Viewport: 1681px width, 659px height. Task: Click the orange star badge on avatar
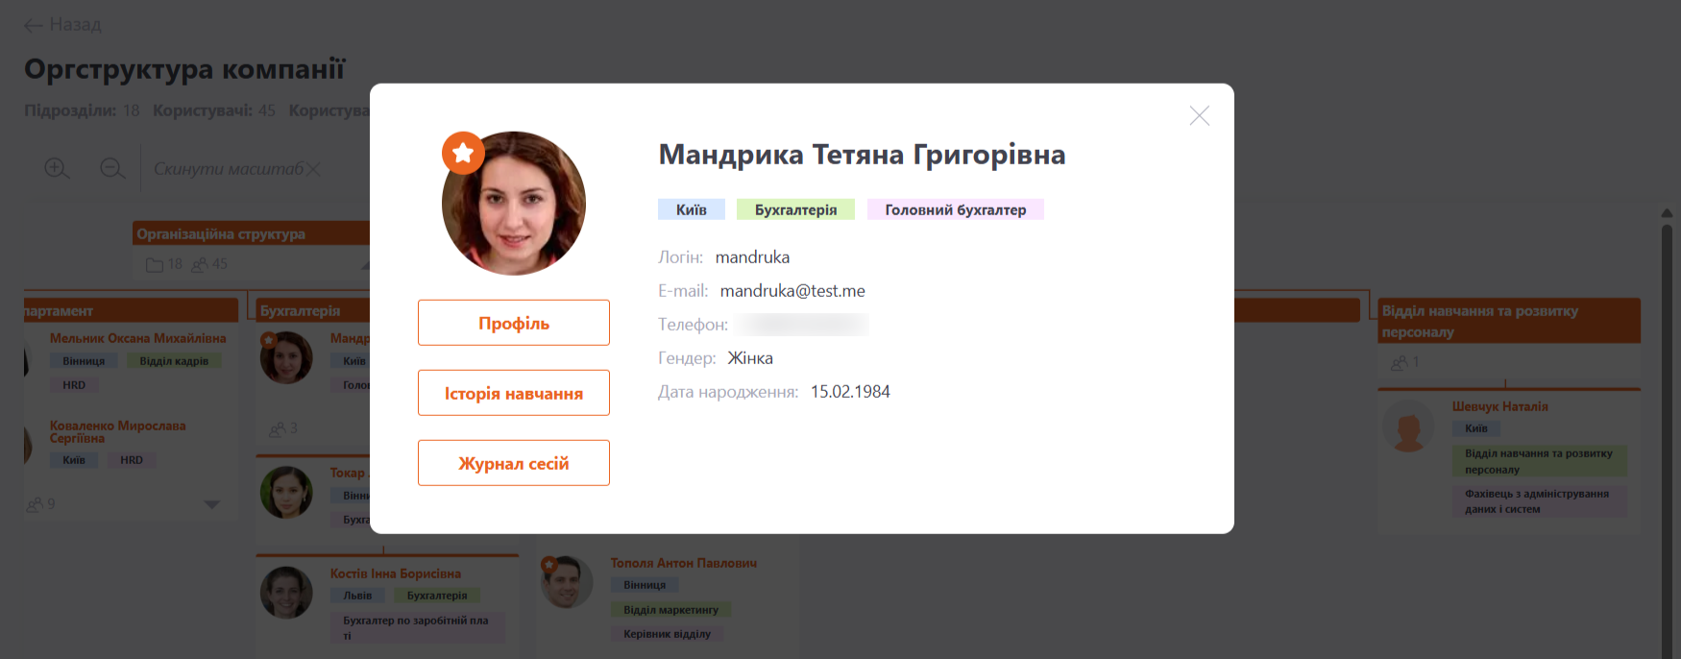click(463, 153)
